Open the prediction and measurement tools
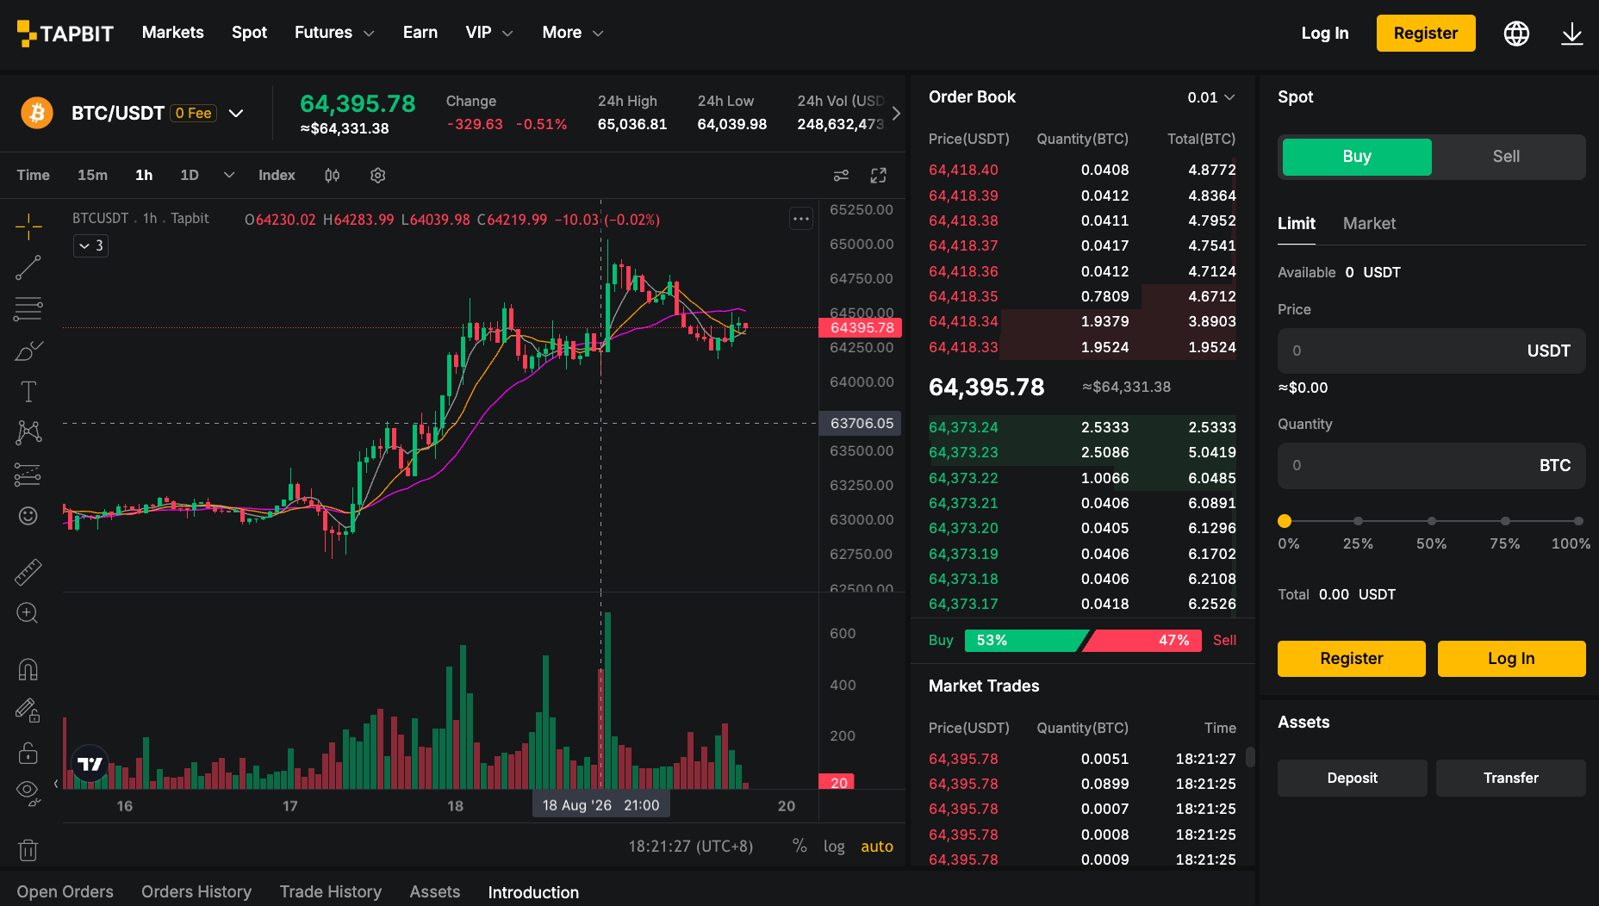 tap(28, 475)
